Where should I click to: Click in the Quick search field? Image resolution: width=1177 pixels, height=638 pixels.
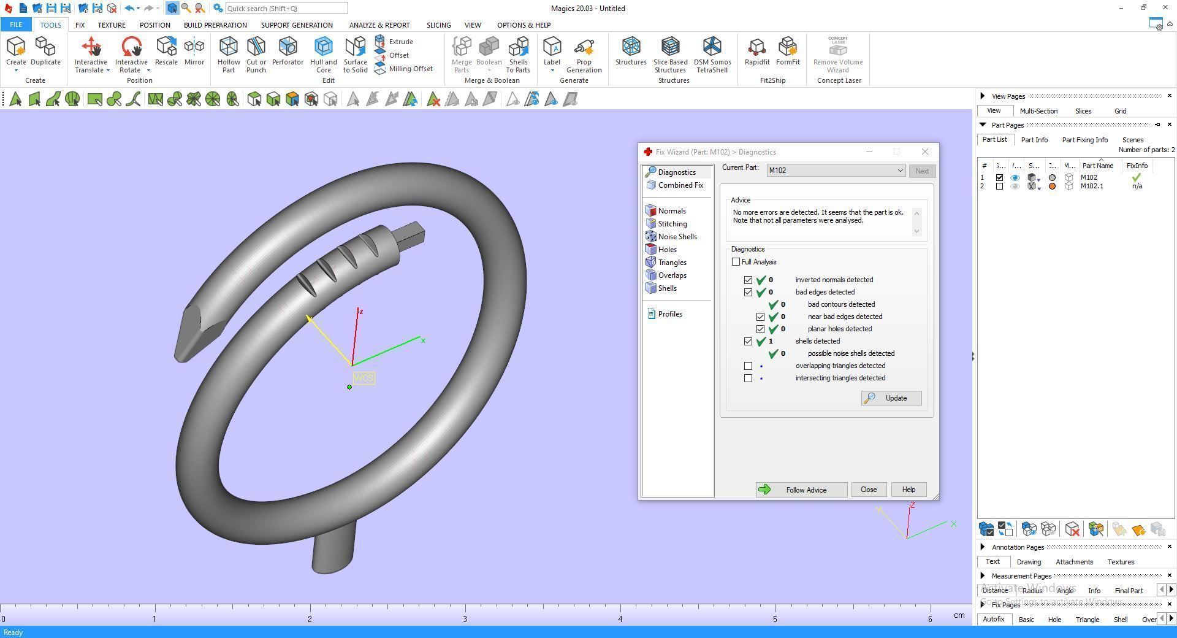tap(286, 9)
